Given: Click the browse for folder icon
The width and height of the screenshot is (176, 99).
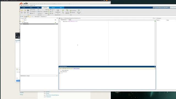Looking at the screenshot, I should tap(26, 16).
